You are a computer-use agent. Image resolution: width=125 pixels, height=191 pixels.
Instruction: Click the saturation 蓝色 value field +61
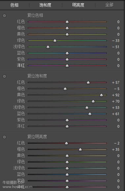click(x=116, y=114)
